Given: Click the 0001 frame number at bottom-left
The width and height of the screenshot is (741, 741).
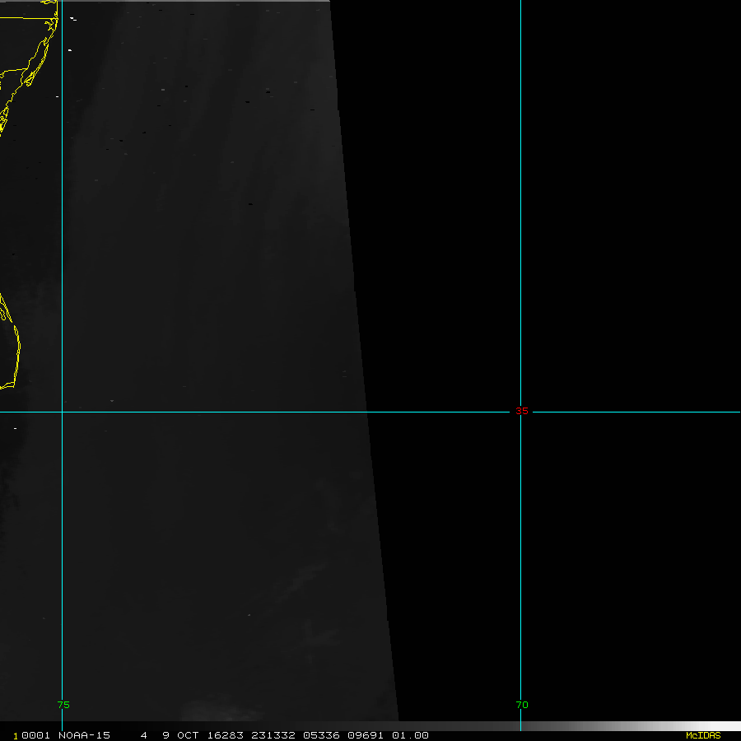Looking at the screenshot, I should [33, 735].
